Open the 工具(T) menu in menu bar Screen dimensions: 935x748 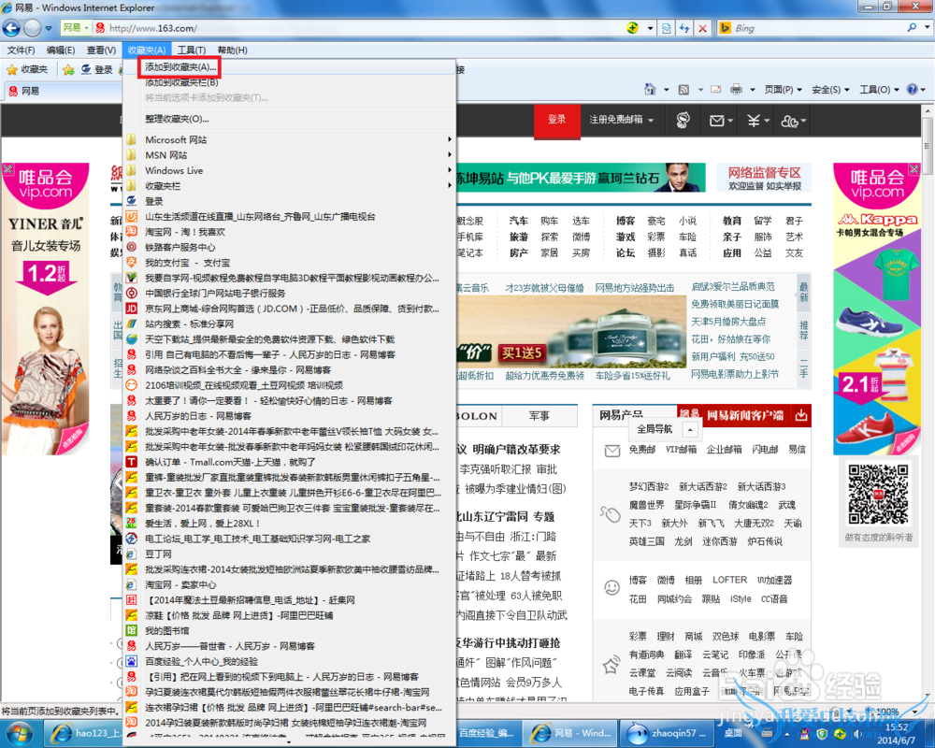point(191,50)
